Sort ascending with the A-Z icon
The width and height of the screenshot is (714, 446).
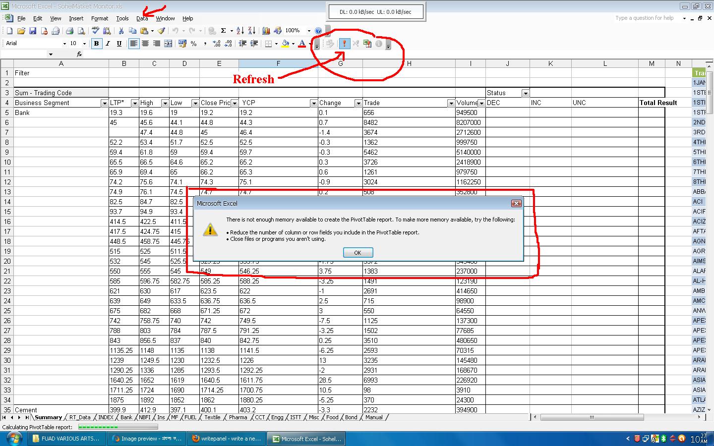pos(240,31)
